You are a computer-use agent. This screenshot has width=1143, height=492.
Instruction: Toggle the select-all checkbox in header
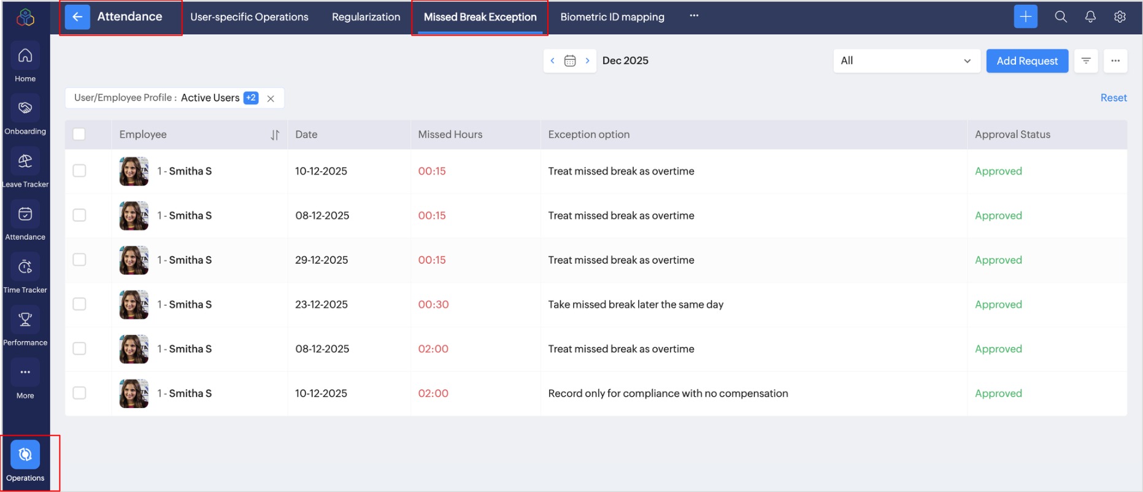tap(79, 134)
